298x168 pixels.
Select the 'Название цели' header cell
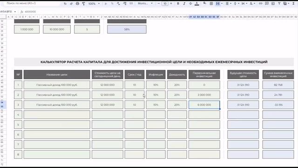(x=57, y=75)
